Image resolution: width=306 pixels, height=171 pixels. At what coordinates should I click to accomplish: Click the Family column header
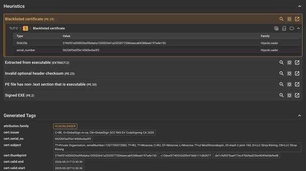point(265,36)
